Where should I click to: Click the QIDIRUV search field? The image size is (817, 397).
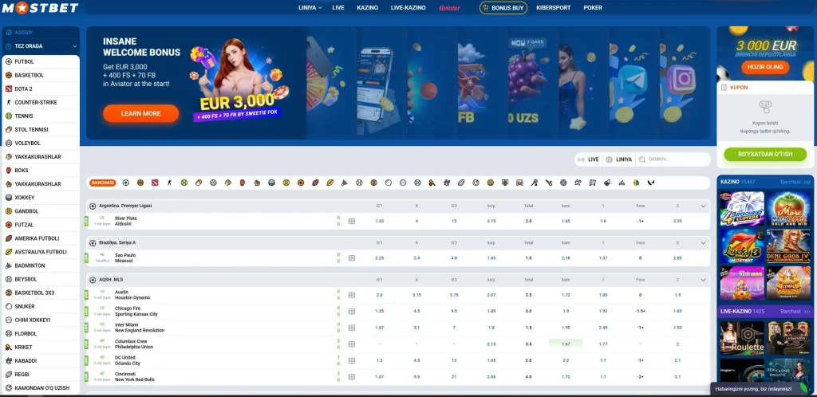pyautogui.click(x=673, y=159)
